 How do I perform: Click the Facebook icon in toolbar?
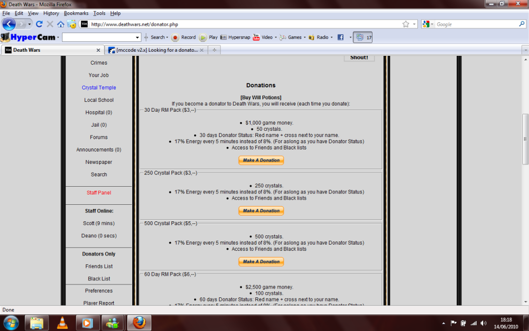click(340, 37)
